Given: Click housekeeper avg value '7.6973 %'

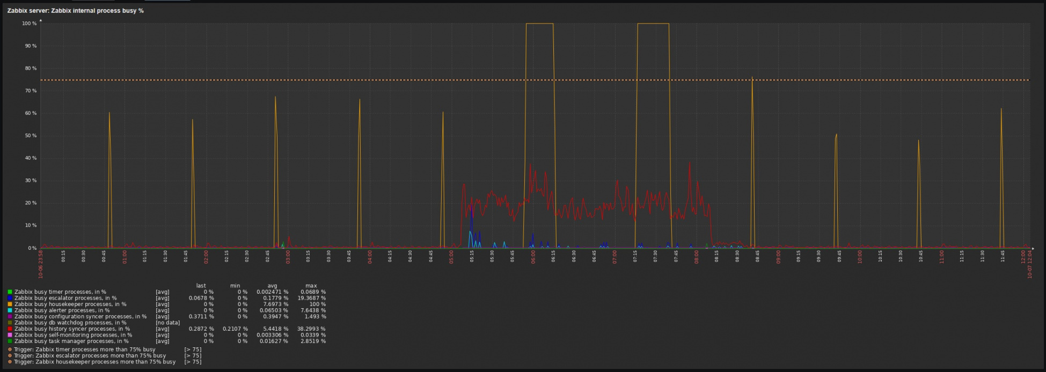Looking at the screenshot, I should coord(276,304).
